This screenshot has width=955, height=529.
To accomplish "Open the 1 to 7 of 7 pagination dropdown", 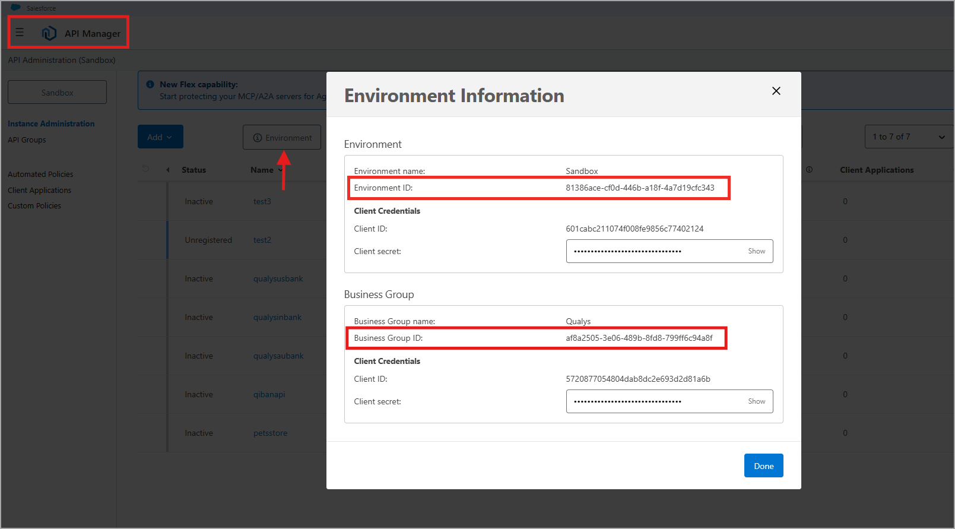I will pyautogui.click(x=908, y=137).
